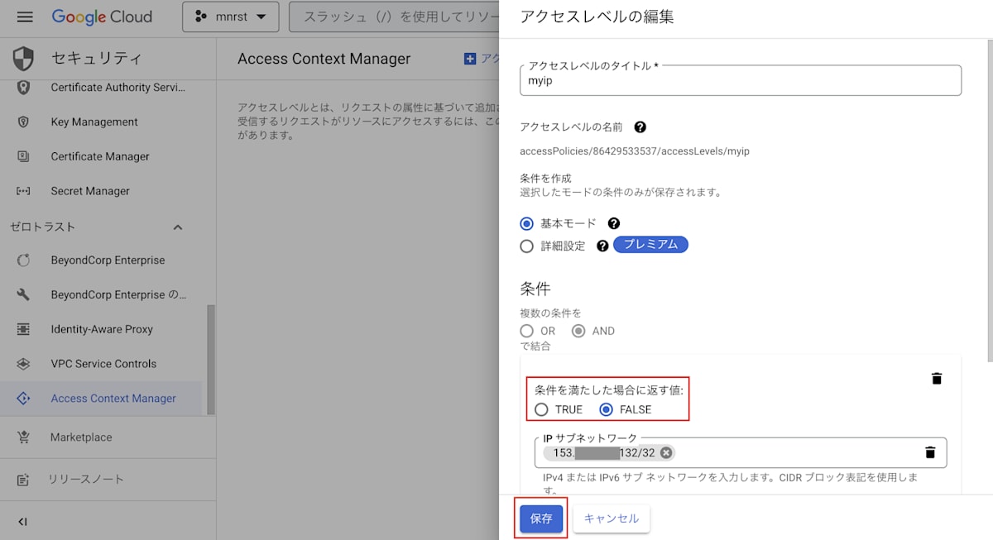The width and height of the screenshot is (993, 540).
Task: Click the security shield icon
Action: point(23,58)
